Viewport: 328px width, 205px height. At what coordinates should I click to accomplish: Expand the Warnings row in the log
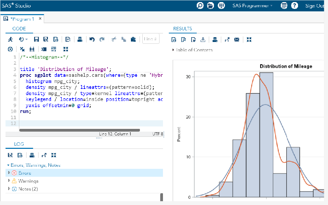point(9,180)
